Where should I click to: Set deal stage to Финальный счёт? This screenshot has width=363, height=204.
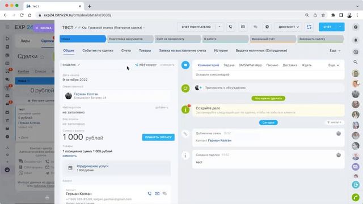[x=273, y=39]
